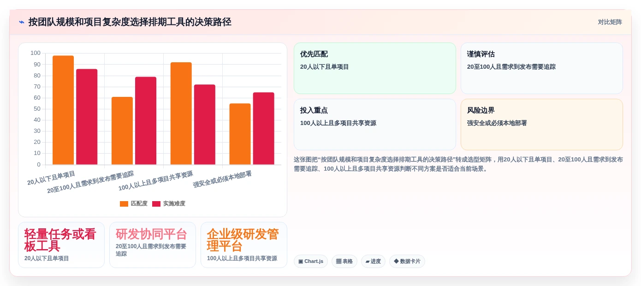Open the 谨慎评估 card

click(541, 68)
